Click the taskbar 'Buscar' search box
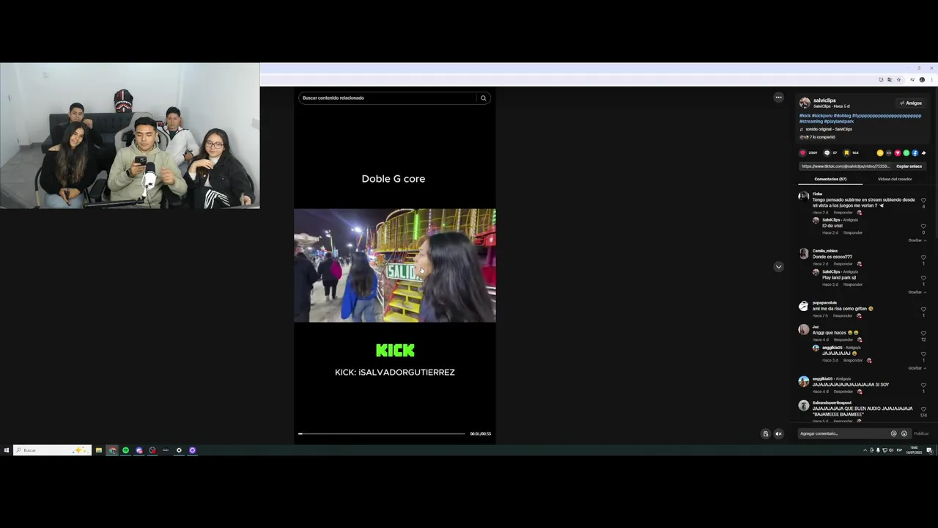Image resolution: width=938 pixels, height=528 pixels. click(x=51, y=450)
